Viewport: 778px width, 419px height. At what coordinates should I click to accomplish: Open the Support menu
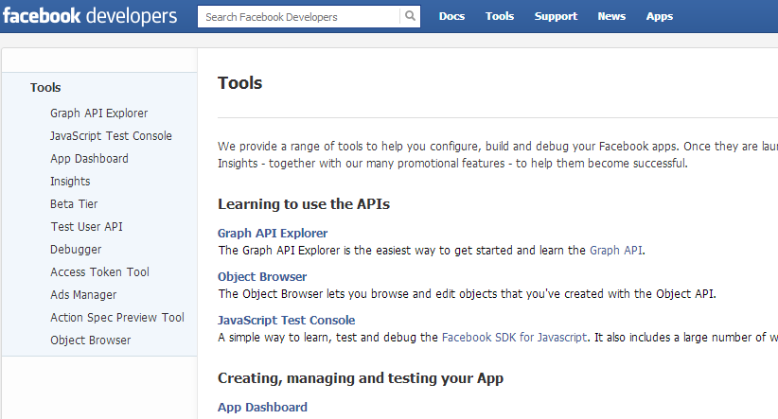(556, 16)
